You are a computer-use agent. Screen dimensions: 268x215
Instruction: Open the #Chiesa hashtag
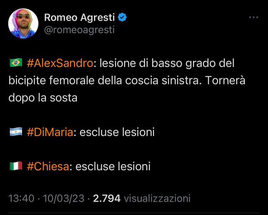click(48, 166)
